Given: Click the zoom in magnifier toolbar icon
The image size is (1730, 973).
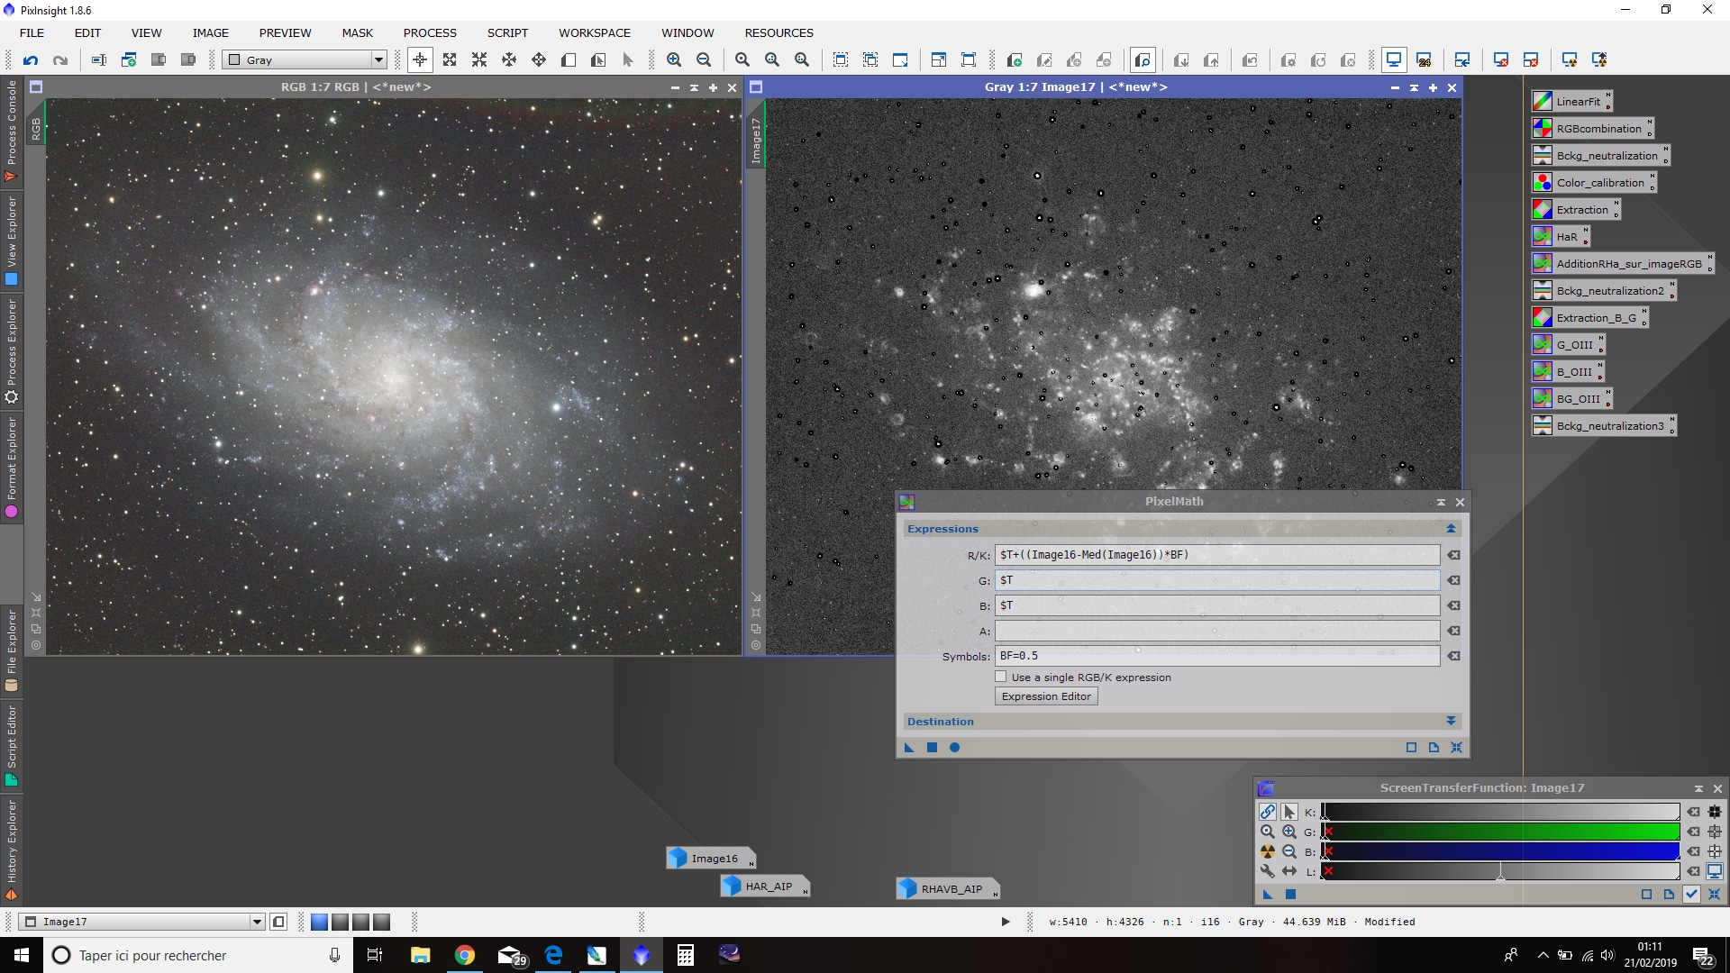Looking at the screenshot, I should click(x=674, y=60).
